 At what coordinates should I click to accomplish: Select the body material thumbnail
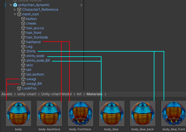(18, 113)
